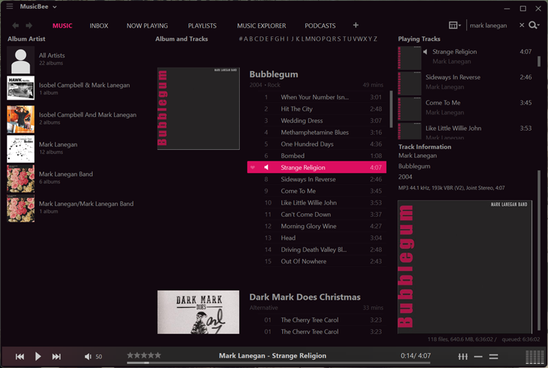Toggle the visualizer grid icon
This screenshot has width=548, height=368.
[x=535, y=357]
